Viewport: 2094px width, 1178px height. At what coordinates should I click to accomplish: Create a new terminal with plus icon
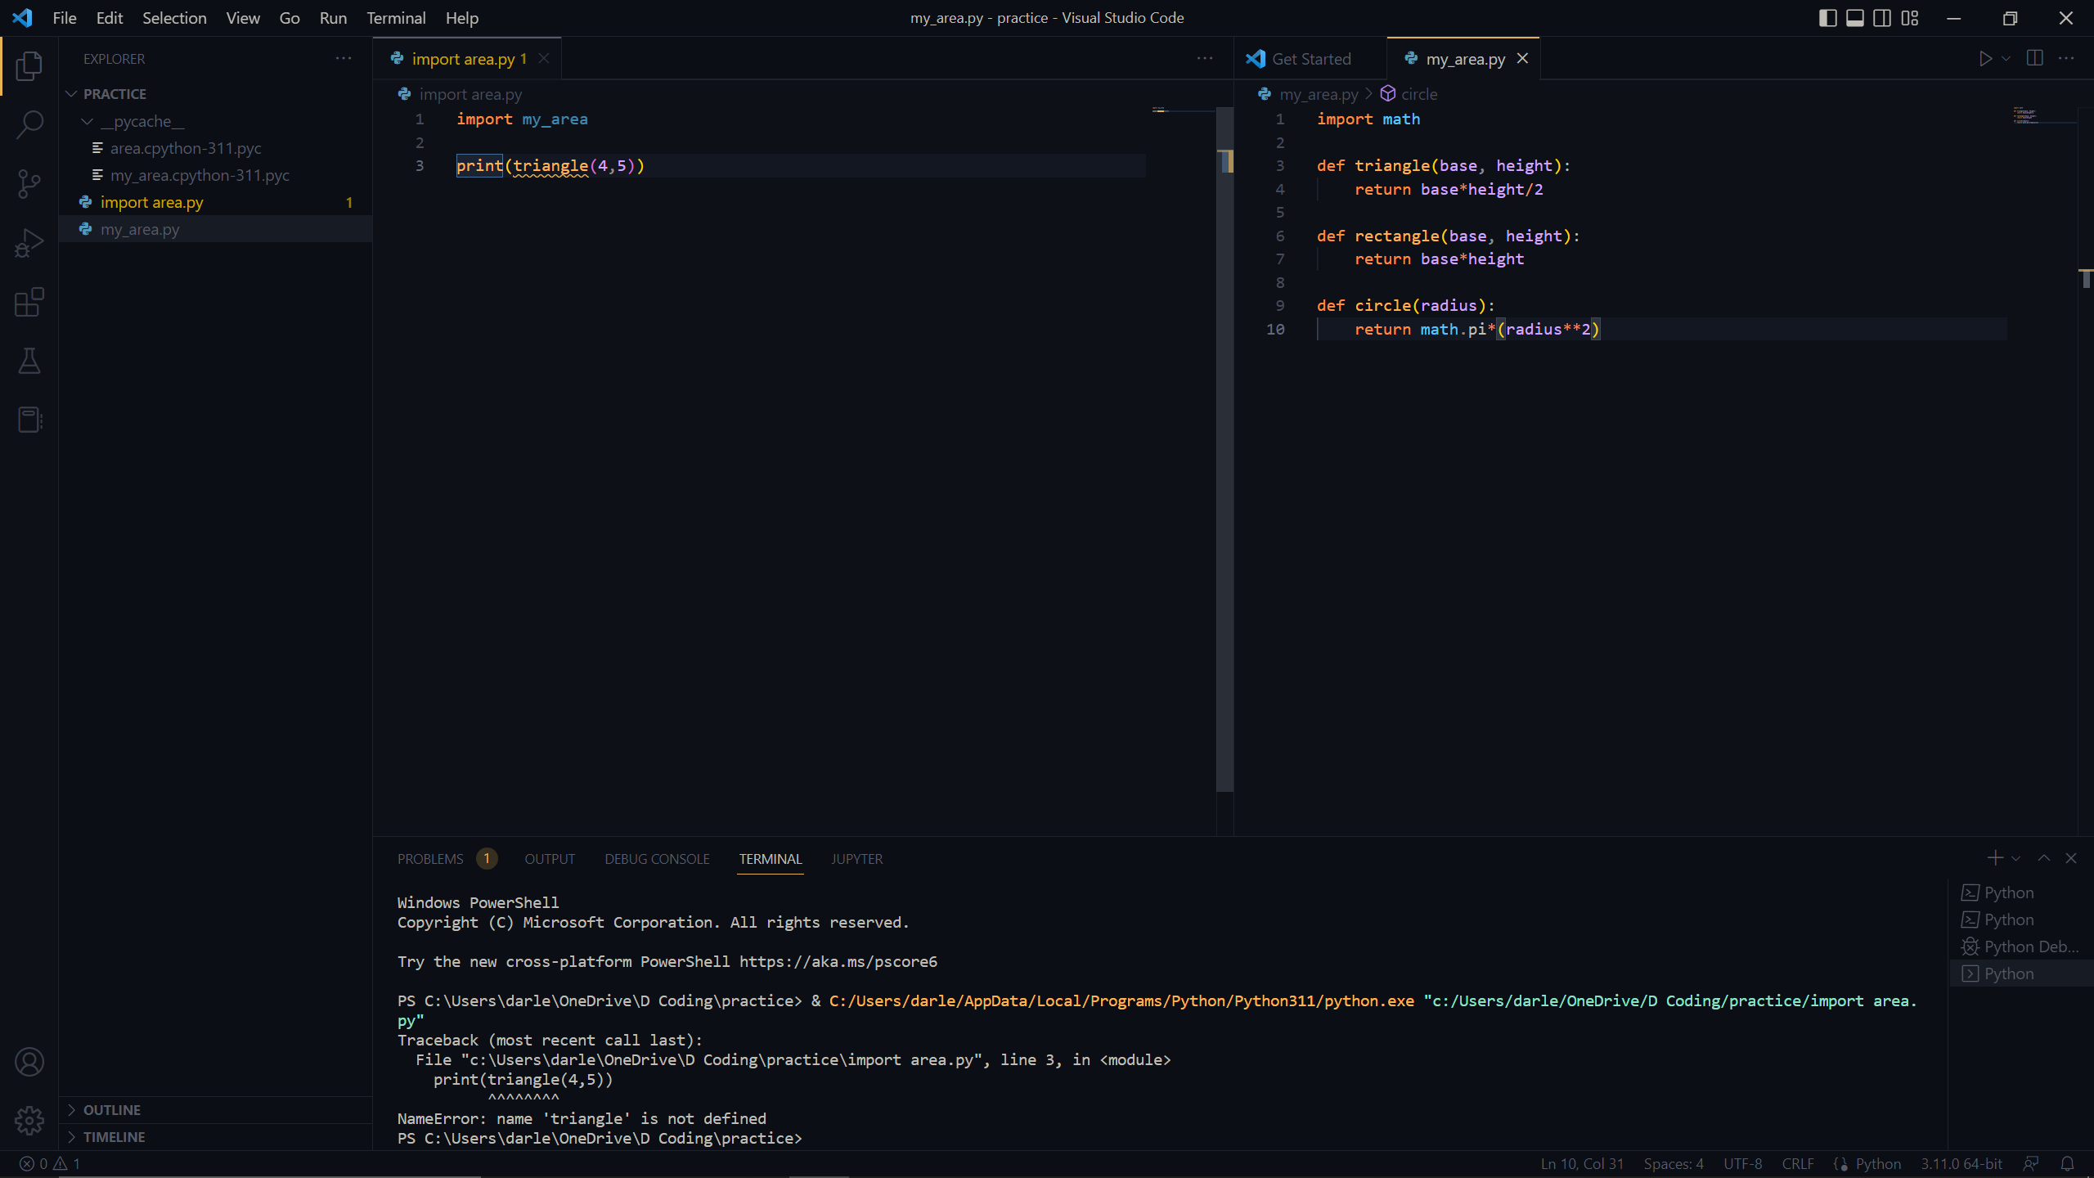tap(1995, 858)
